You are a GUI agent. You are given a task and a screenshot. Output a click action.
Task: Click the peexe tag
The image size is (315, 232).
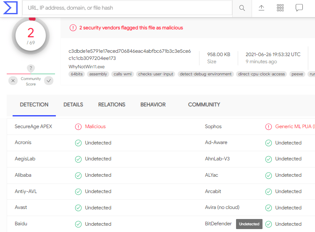297,74
